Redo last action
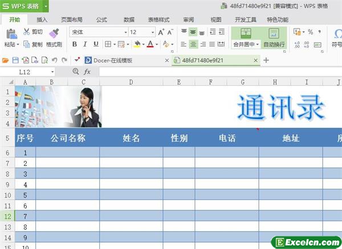Viewport: 342px width, 249px height. click(x=64, y=60)
